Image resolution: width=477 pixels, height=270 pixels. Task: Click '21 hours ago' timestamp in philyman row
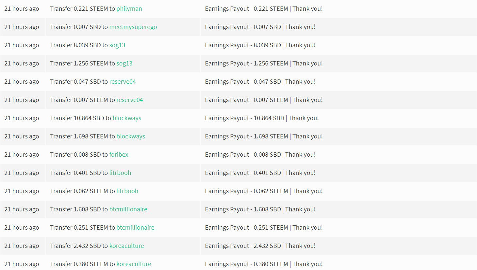click(x=22, y=9)
